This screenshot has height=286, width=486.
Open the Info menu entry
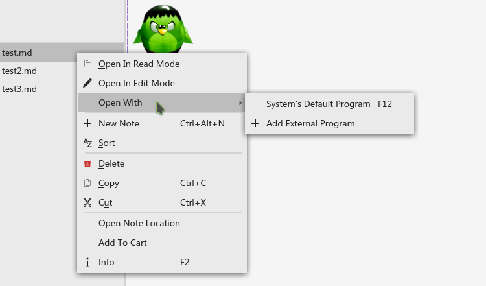coord(162,262)
